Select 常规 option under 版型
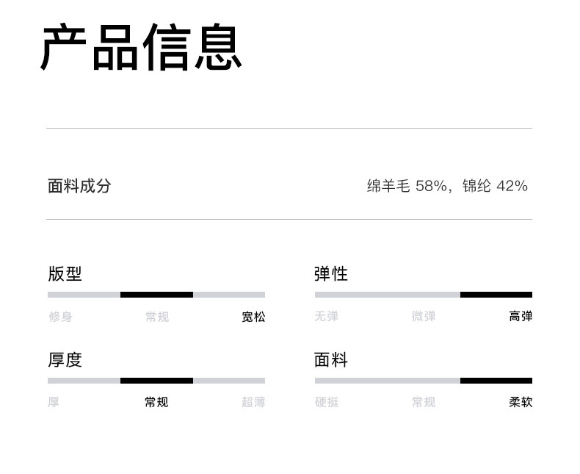Viewport: 580px width, 474px height. pos(156,317)
